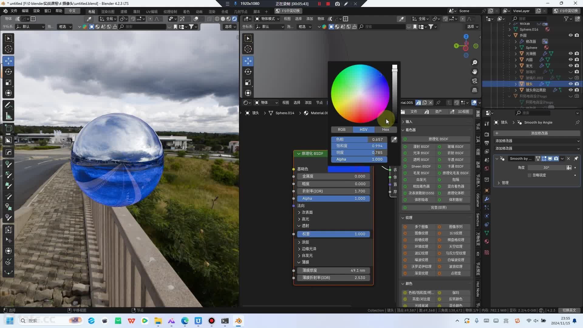
Task: Click the 角度 field showing 30°
Action: pos(547,168)
